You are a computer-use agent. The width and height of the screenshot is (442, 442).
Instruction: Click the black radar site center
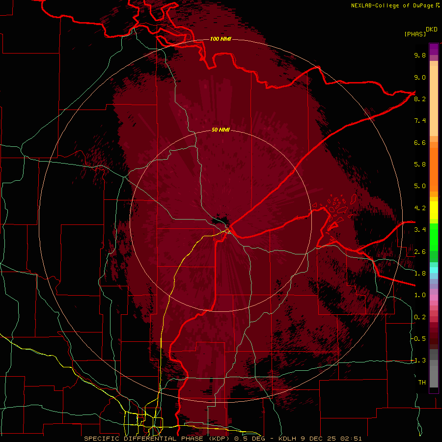point(220,220)
